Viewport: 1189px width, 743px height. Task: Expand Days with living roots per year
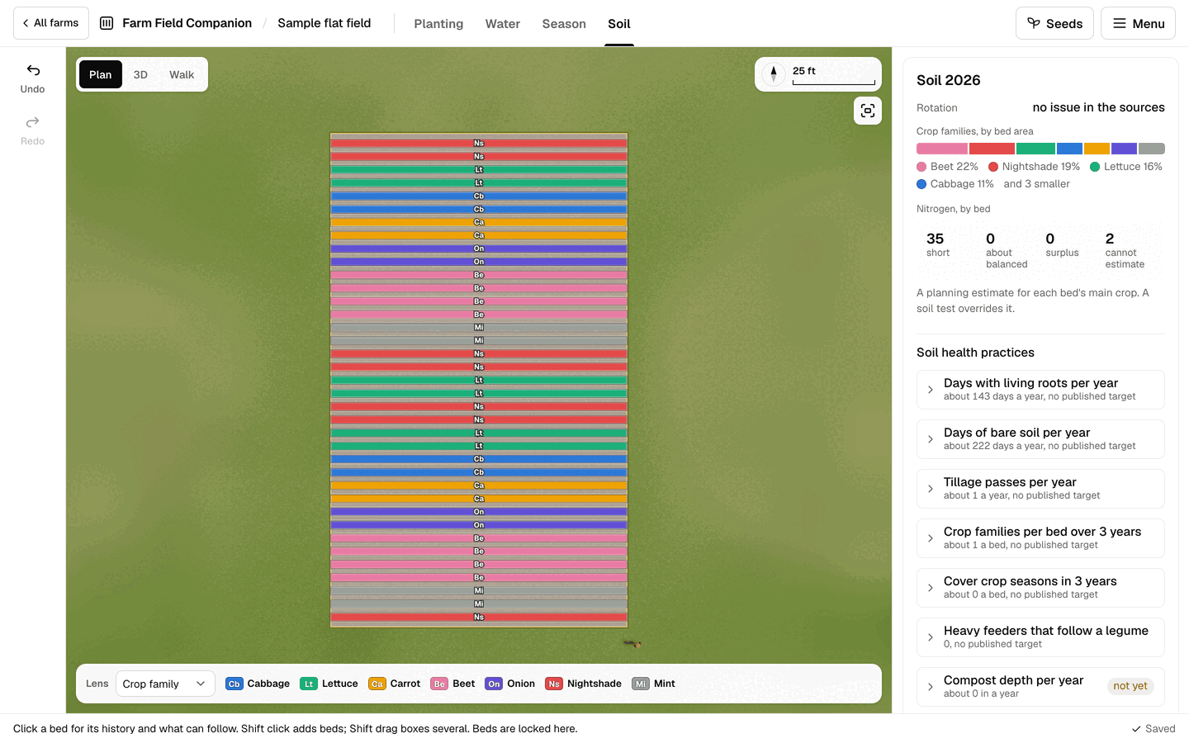pyautogui.click(x=1040, y=390)
